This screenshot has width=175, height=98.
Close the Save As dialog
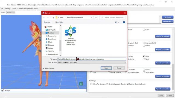coord(125,13)
